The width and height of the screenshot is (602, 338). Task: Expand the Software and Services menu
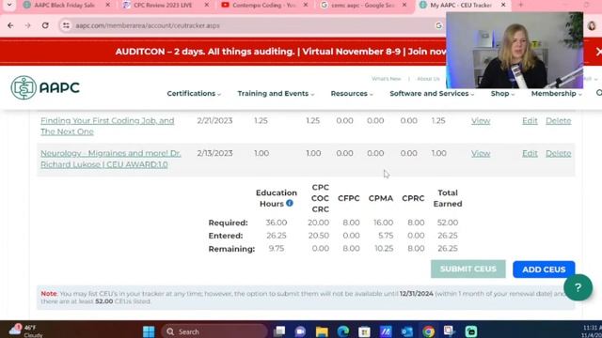432,94
